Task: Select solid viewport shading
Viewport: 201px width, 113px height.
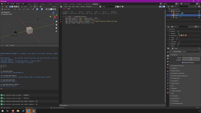Action: 51,9
